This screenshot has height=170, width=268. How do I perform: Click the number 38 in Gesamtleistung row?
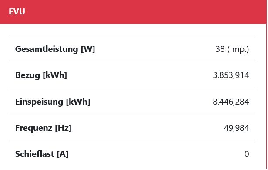[220, 49]
